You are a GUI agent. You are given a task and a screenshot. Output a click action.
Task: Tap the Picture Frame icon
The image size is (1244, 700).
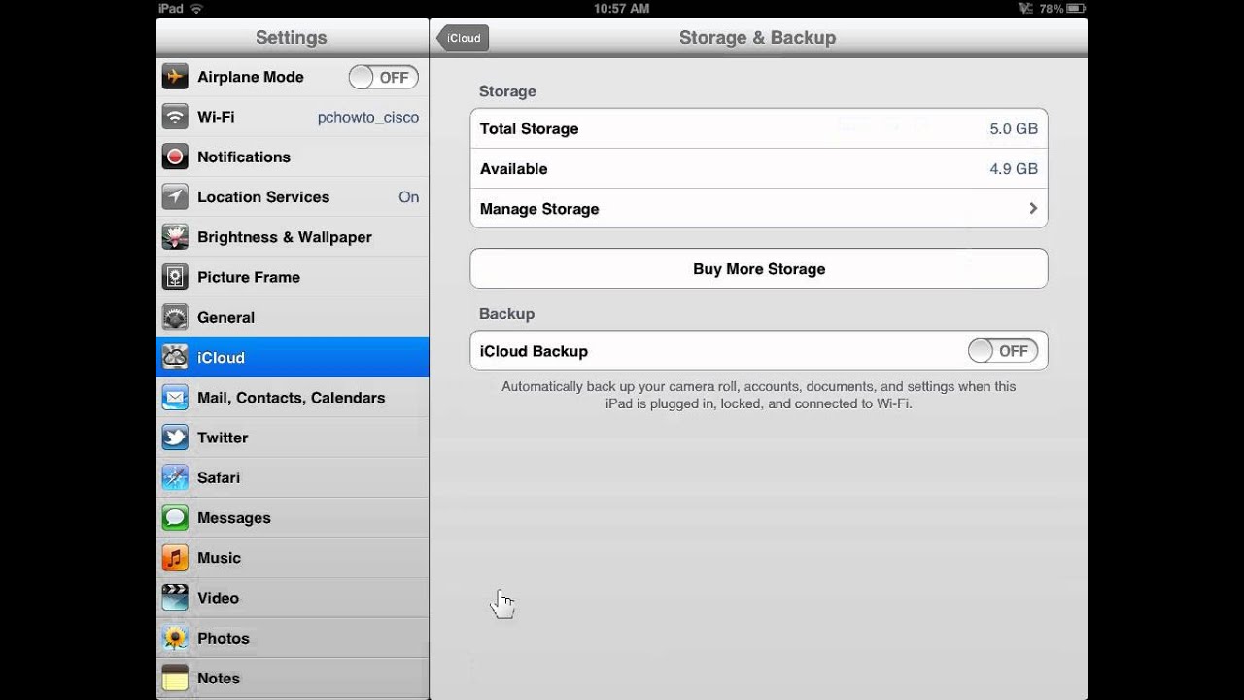coord(175,277)
